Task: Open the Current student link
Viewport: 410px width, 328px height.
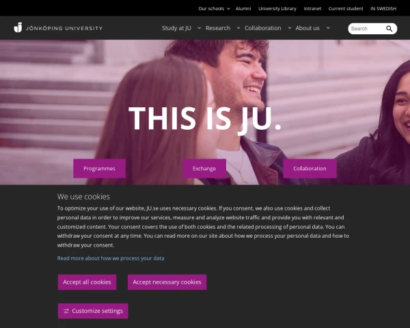Action: pyautogui.click(x=346, y=9)
